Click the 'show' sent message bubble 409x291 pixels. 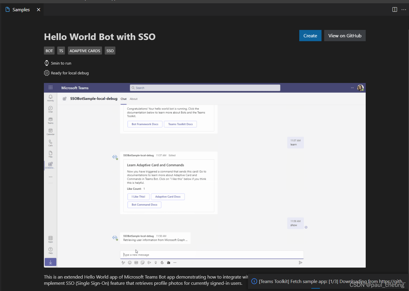295,223
